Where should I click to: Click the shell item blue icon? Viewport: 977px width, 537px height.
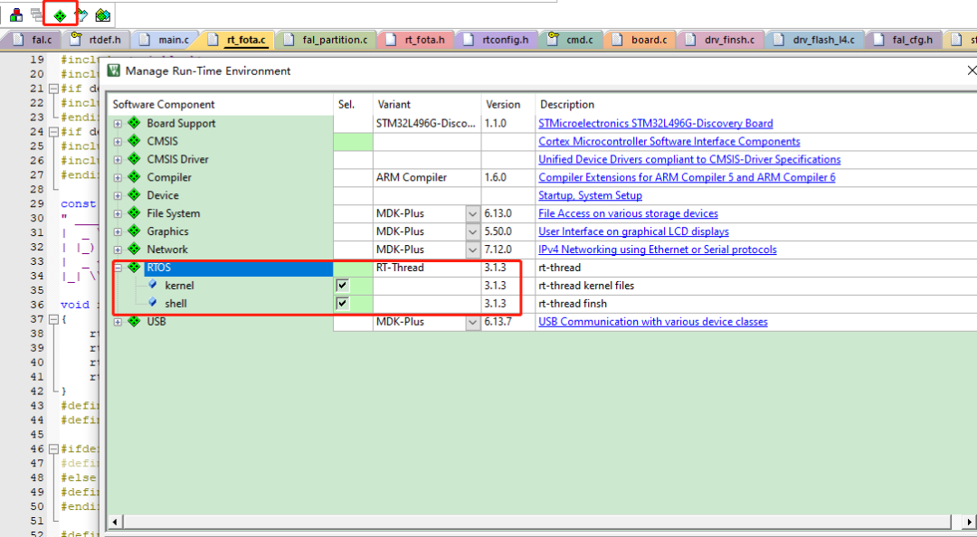tap(153, 303)
